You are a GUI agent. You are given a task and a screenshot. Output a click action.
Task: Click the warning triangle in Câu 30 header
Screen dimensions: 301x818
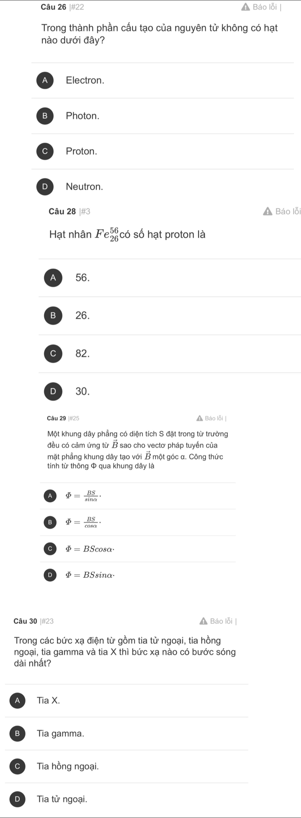point(203,621)
